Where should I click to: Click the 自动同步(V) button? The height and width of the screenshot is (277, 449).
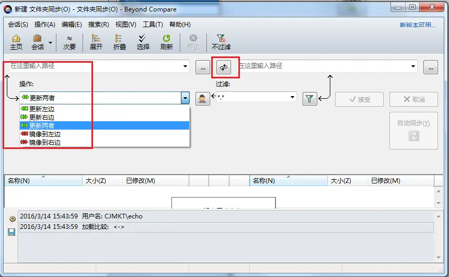point(413,131)
